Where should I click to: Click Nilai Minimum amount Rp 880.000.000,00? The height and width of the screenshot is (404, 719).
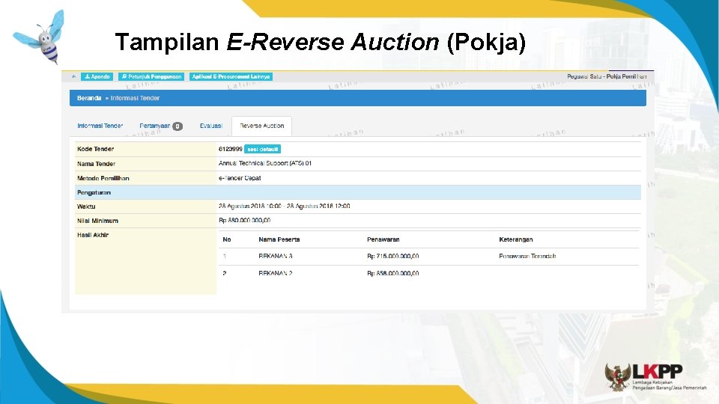point(244,220)
